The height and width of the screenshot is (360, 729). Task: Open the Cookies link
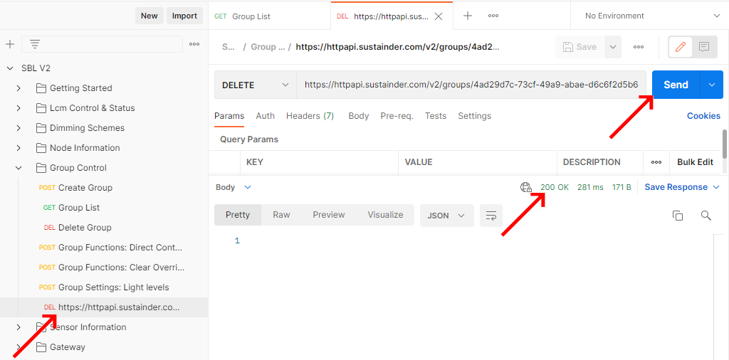(703, 116)
